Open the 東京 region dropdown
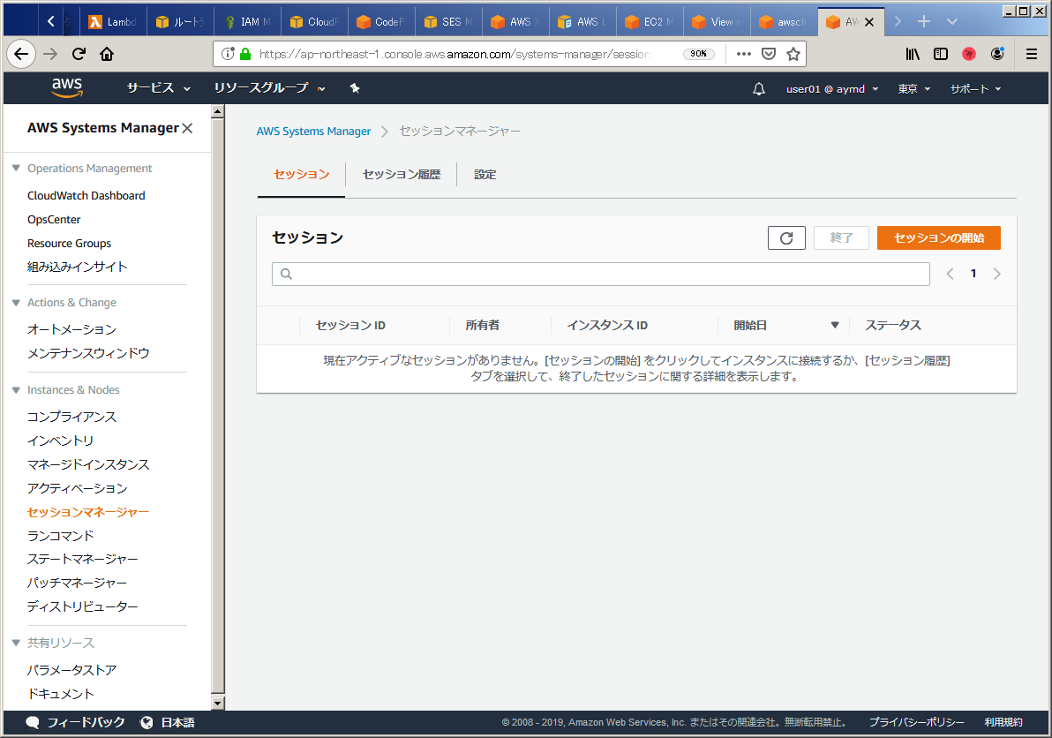 pos(913,89)
